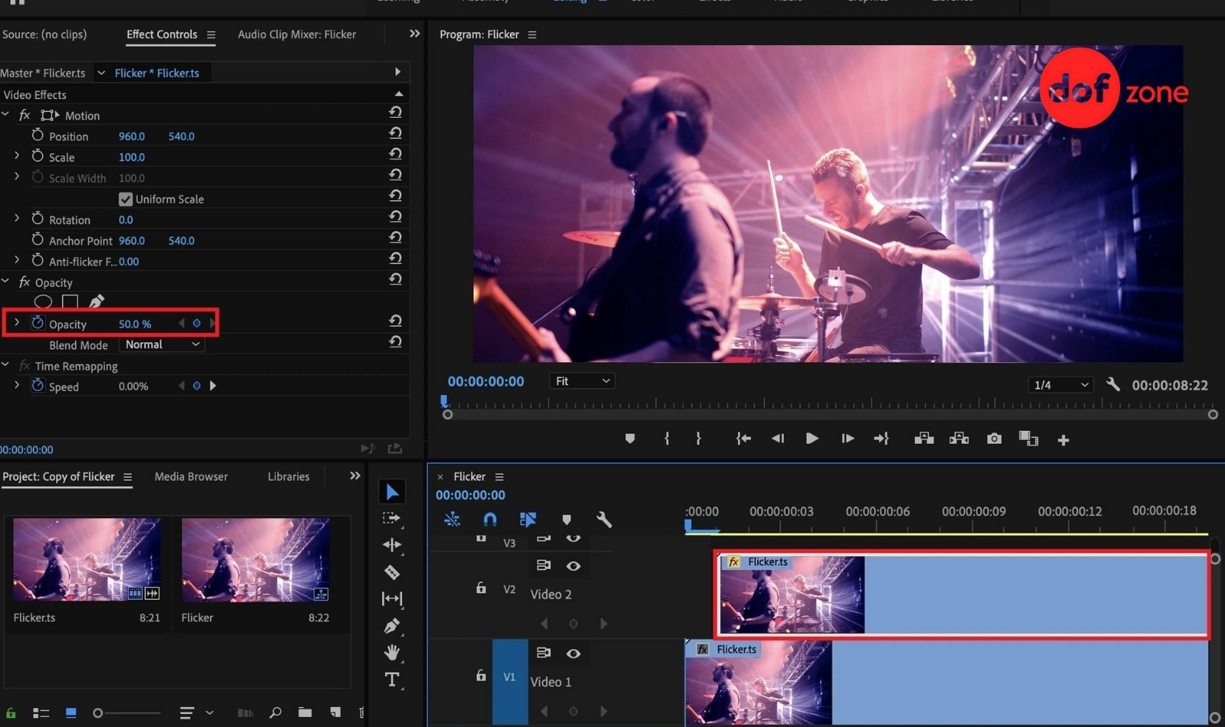1225x727 pixels.
Task: Open Comparison View button
Action: point(1028,438)
